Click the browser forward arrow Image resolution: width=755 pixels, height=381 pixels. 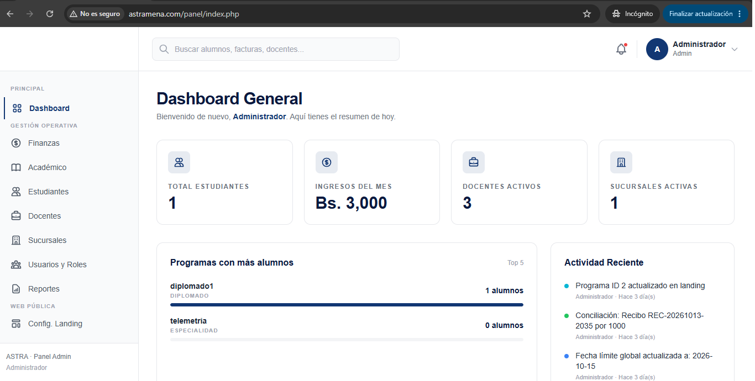(x=30, y=14)
